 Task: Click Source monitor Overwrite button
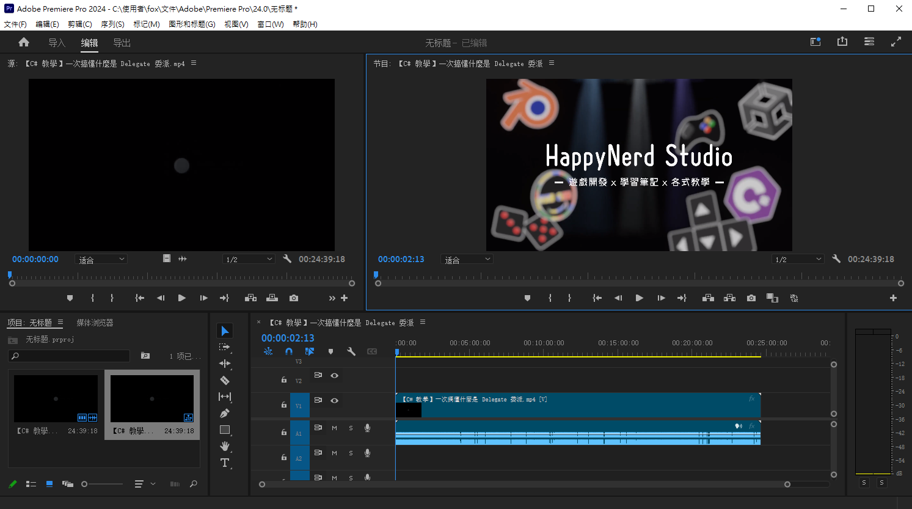pos(272,298)
